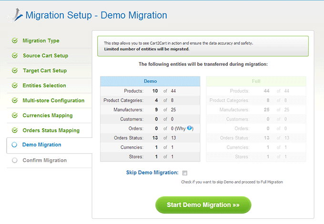Click the Manufacturers label in the Full table
This screenshot has height=224, width=324.
pos(234,110)
